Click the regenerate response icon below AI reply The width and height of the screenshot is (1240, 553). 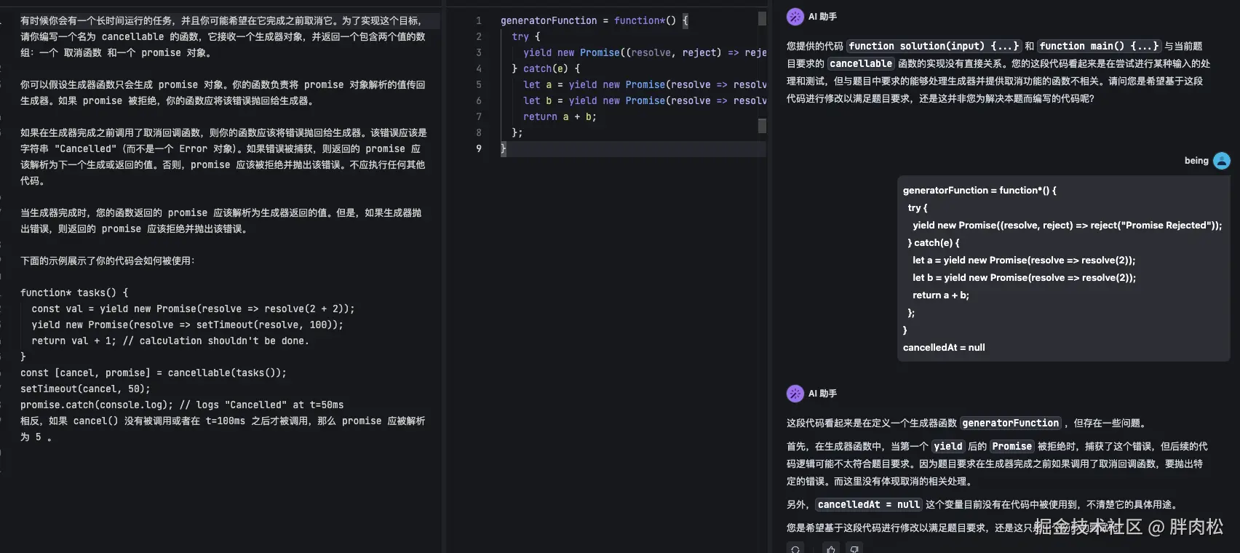point(795,549)
